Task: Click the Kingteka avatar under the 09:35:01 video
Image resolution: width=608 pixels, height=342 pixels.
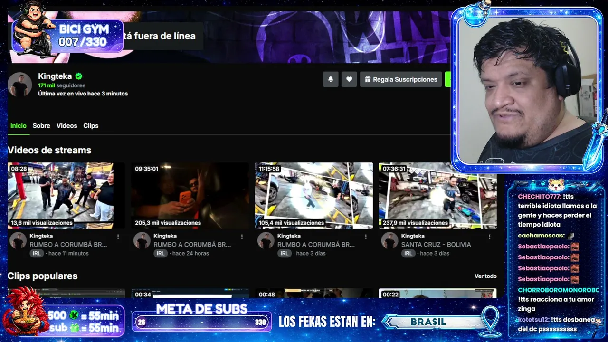Action: tap(142, 241)
